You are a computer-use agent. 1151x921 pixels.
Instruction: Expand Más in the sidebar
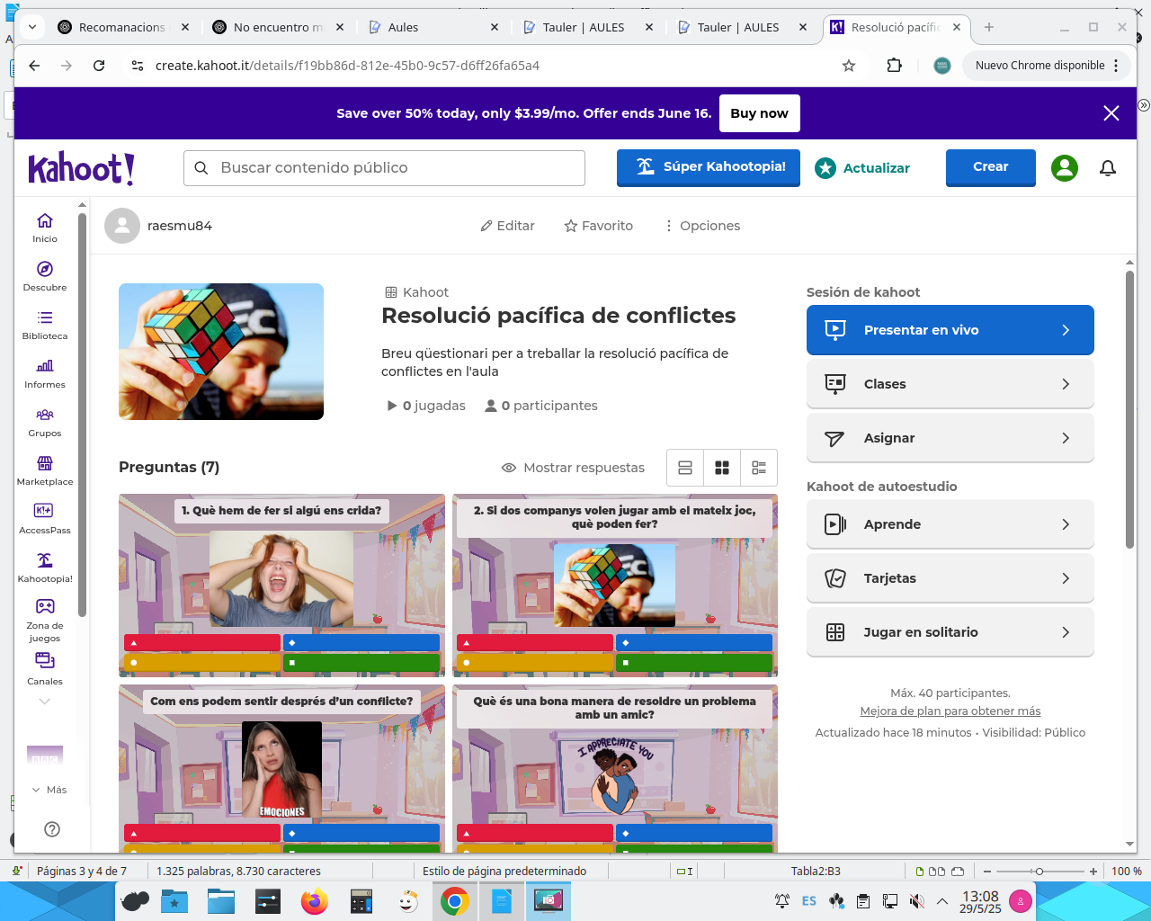tap(49, 790)
